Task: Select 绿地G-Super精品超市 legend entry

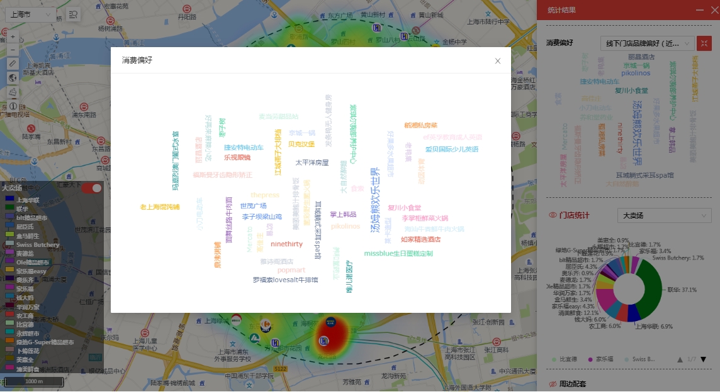Action: (x=45, y=342)
